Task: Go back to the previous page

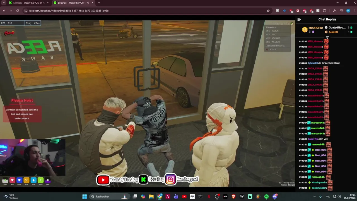Action: coord(4,11)
